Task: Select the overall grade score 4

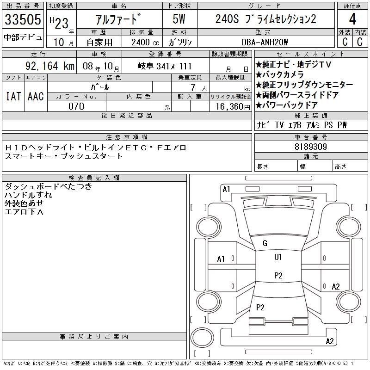Action: (352, 19)
